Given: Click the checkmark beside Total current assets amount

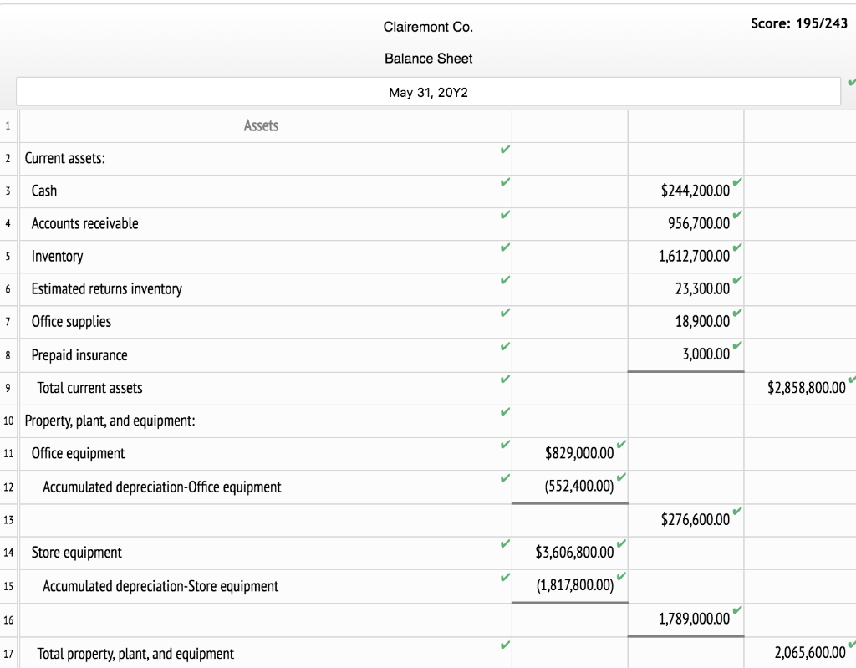Looking at the screenshot, I should tap(852, 380).
